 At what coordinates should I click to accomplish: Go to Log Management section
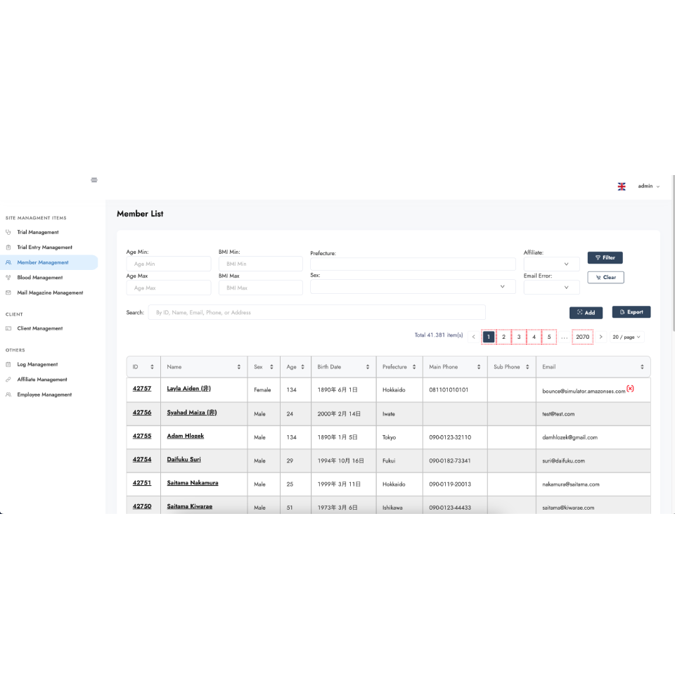pyautogui.click(x=37, y=364)
